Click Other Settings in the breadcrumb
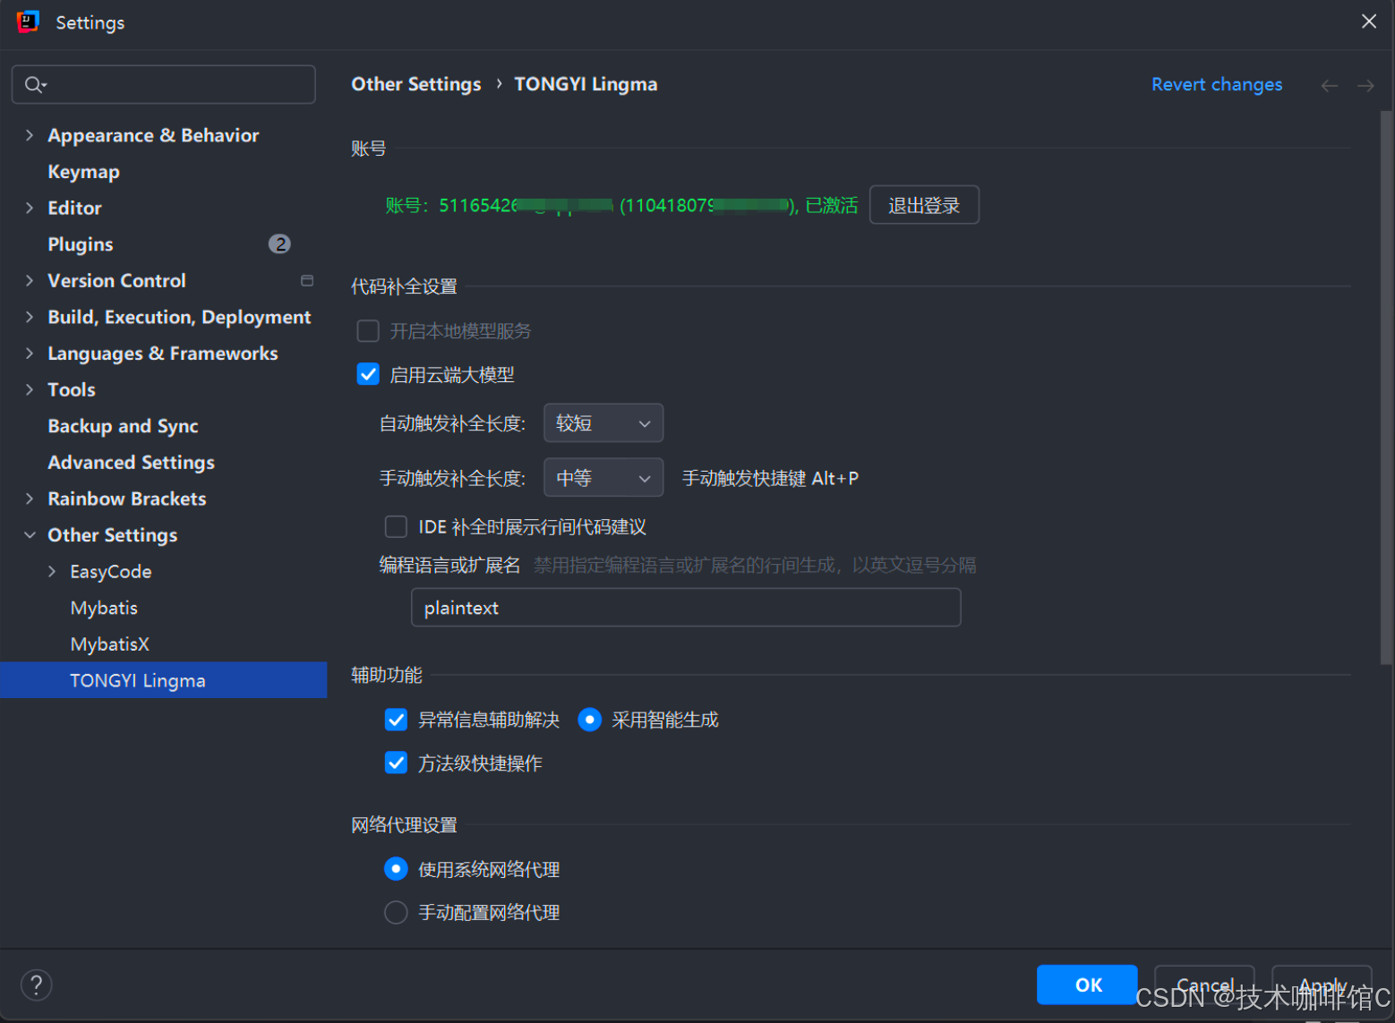This screenshot has height=1023, width=1395. [x=415, y=84]
